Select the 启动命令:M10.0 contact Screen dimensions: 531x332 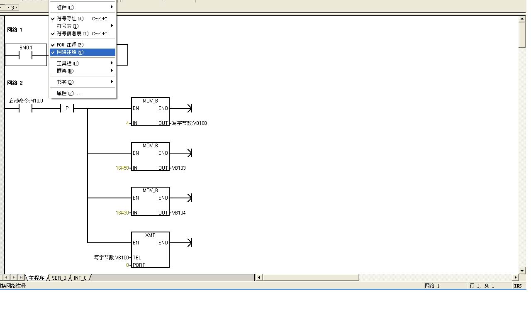point(26,109)
